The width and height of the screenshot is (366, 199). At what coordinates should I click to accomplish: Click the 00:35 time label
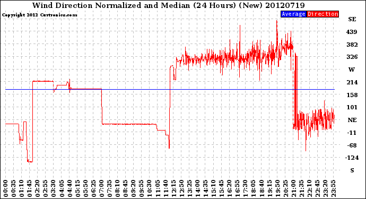click(x=13, y=188)
